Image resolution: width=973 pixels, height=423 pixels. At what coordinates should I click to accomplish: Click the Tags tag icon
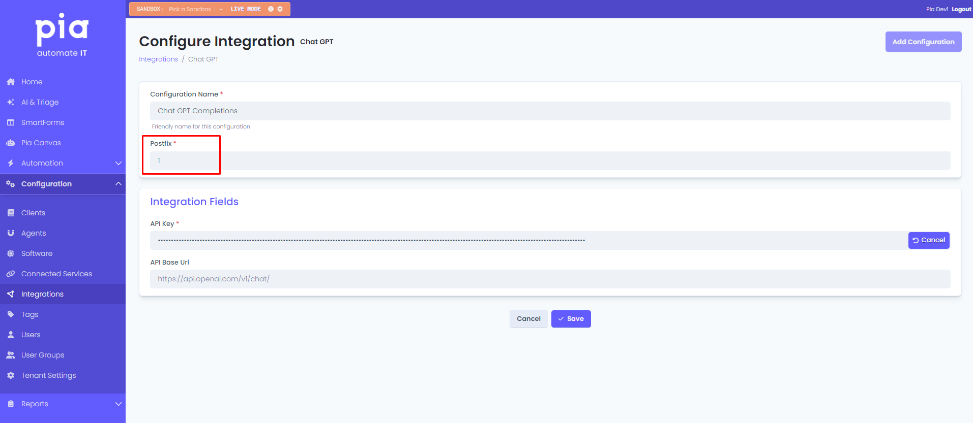[x=11, y=314]
